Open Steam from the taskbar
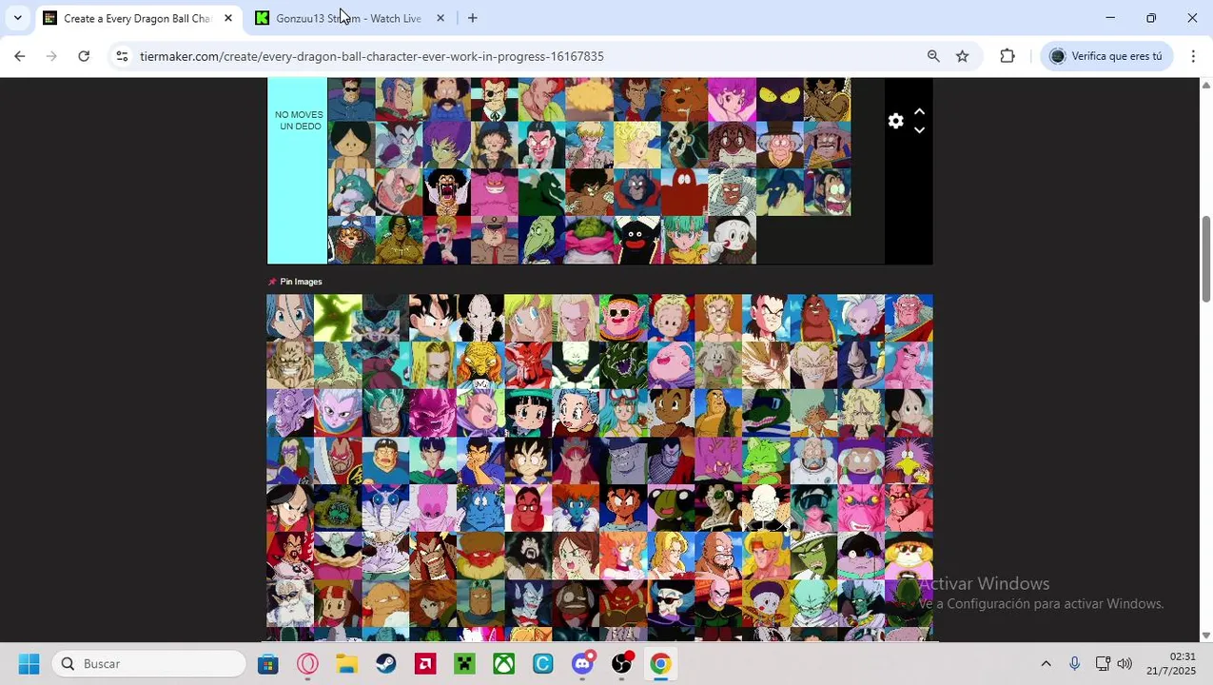 (386, 664)
